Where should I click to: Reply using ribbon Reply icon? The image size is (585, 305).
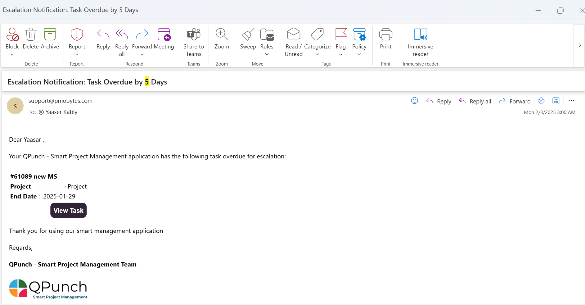(103, 34)
